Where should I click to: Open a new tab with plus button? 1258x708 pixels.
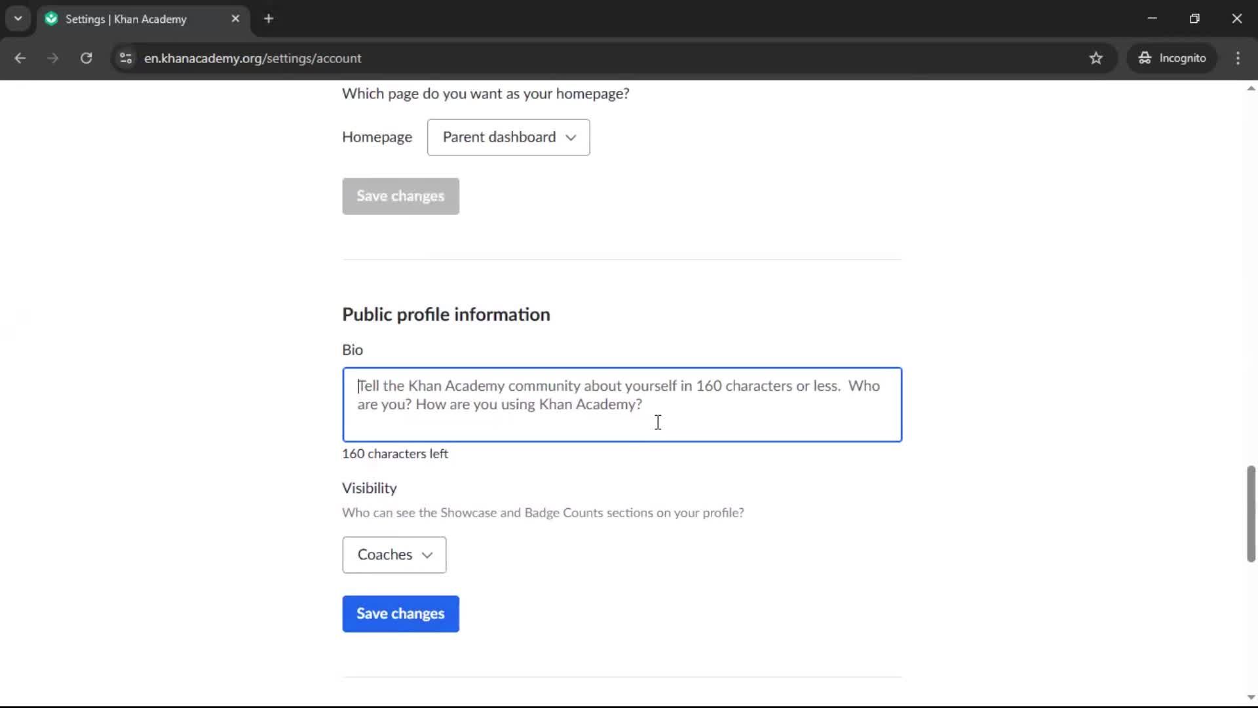pos(269,19)
